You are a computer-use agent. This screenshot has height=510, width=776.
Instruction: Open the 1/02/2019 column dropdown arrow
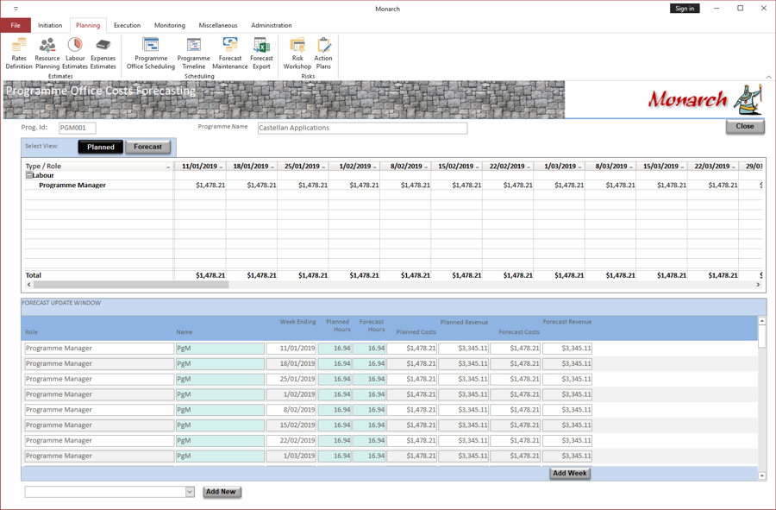coord(375,167)
